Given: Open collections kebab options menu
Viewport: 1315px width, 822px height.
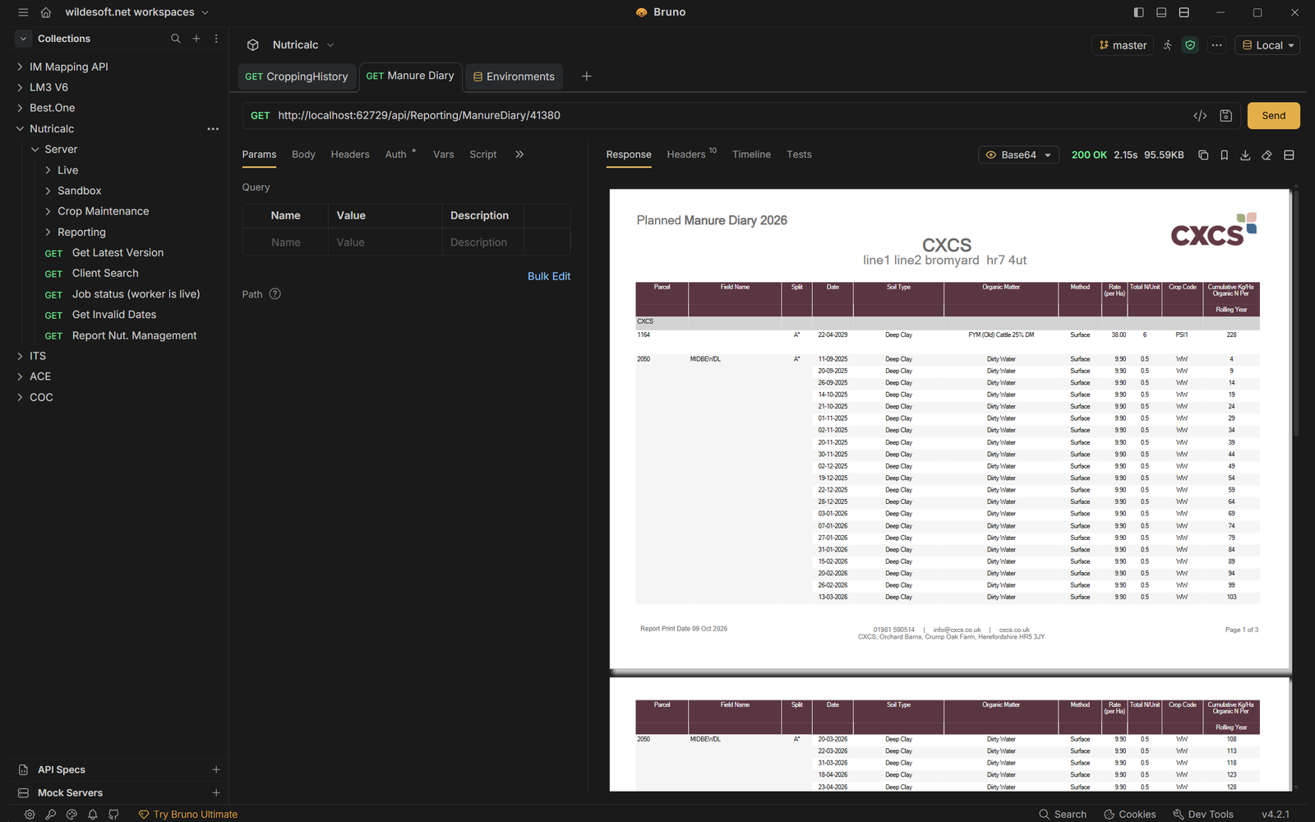Looking at the screenshot, I should [x=216, y=39].
